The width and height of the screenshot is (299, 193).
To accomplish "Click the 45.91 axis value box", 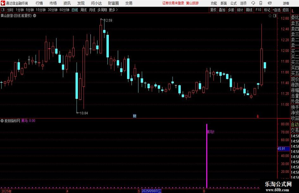I will (283, 149).
